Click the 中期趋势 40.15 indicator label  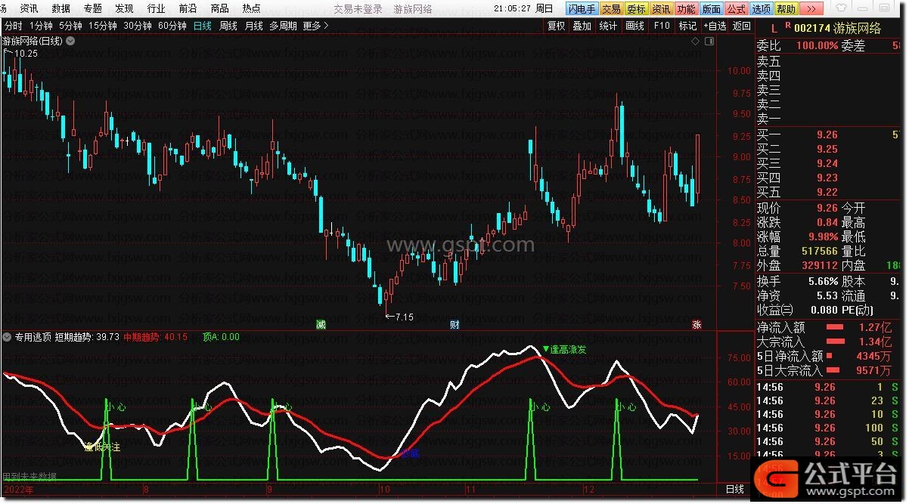click(x=156, y=337)
